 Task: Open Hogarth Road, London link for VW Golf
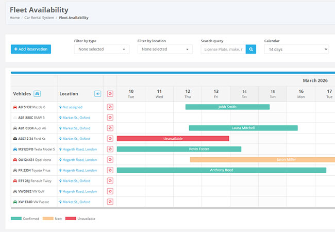78,191
